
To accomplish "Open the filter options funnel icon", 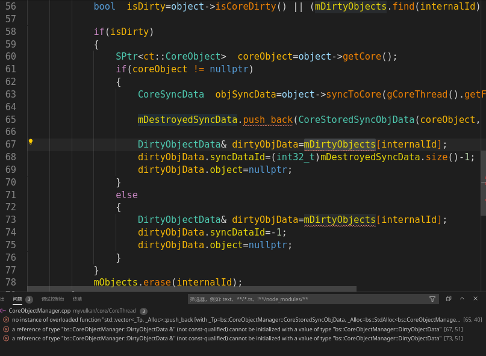I will pyautogui.click(x=432, y=299).
